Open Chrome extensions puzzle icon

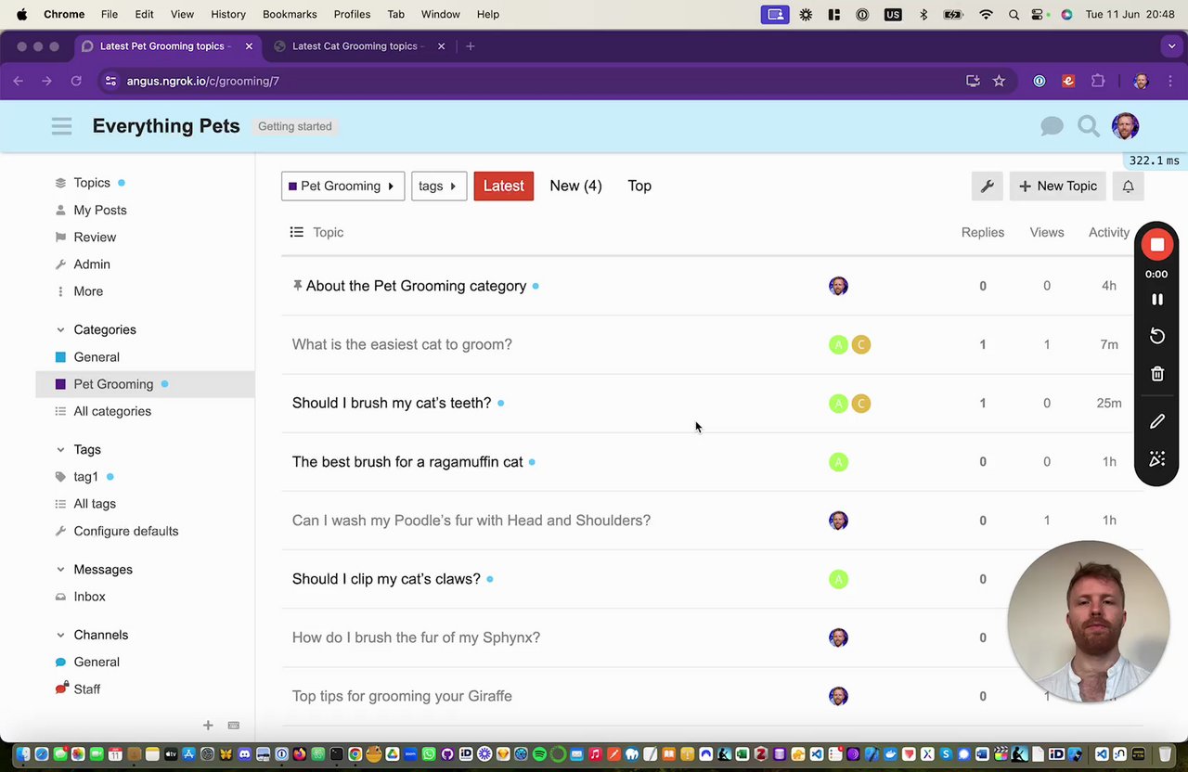1098,81
